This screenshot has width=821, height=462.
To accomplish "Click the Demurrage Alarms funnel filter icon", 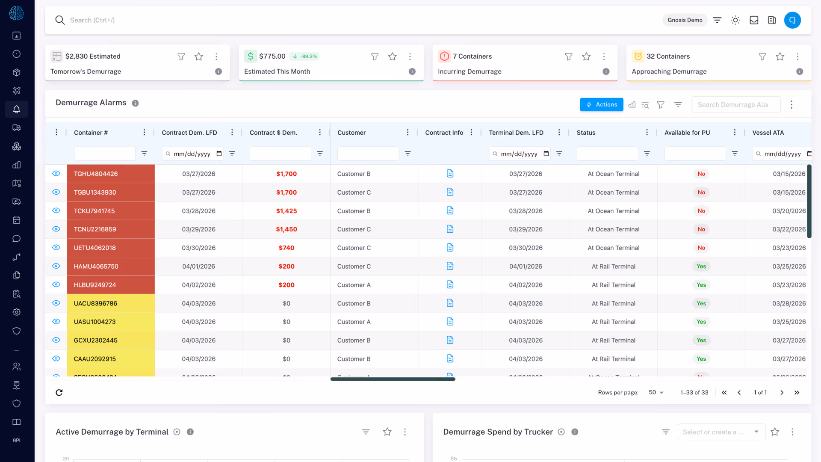I will click(x=661, y=104).
